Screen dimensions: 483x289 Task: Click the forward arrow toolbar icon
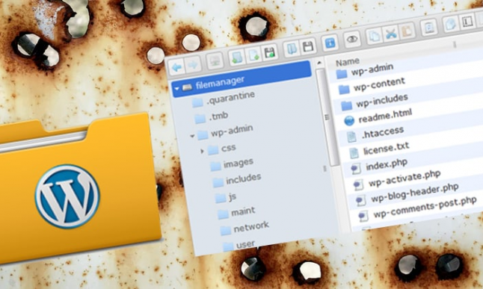193,65
